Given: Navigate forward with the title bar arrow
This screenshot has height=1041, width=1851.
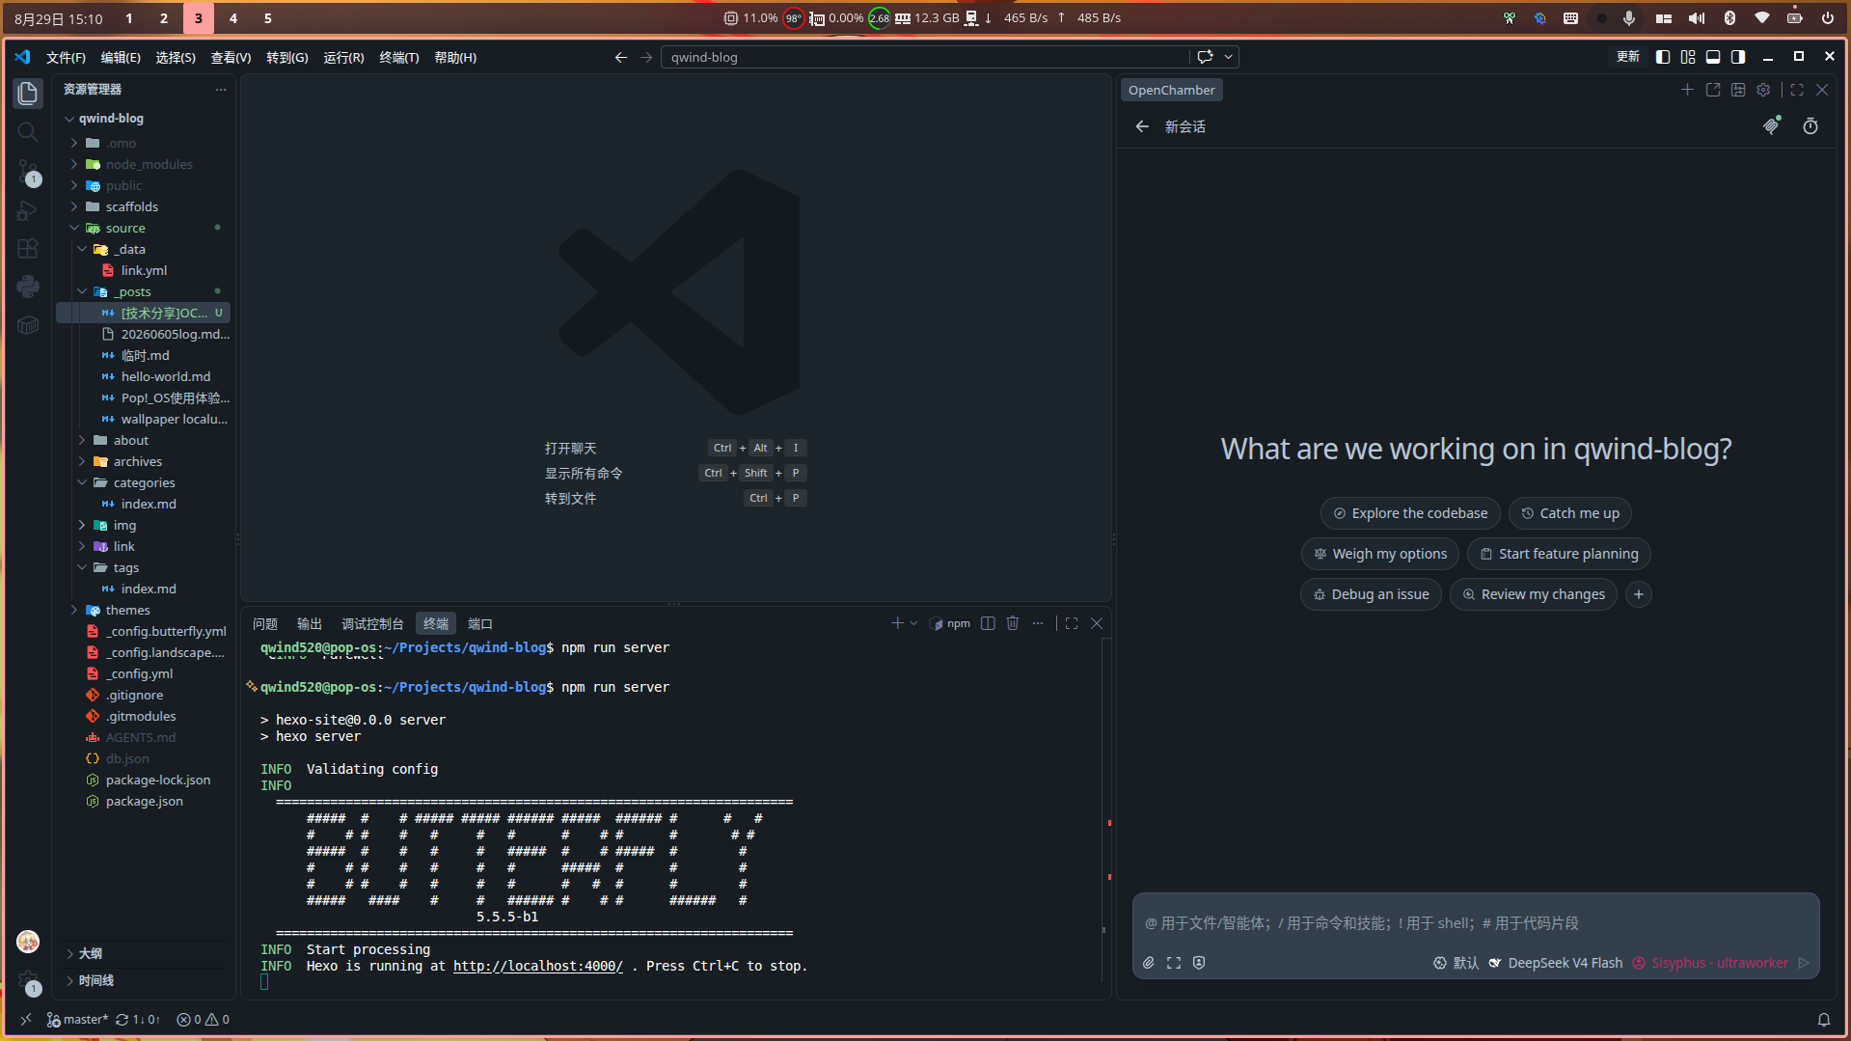Looking at the screenshot, I should pos(646,57).
